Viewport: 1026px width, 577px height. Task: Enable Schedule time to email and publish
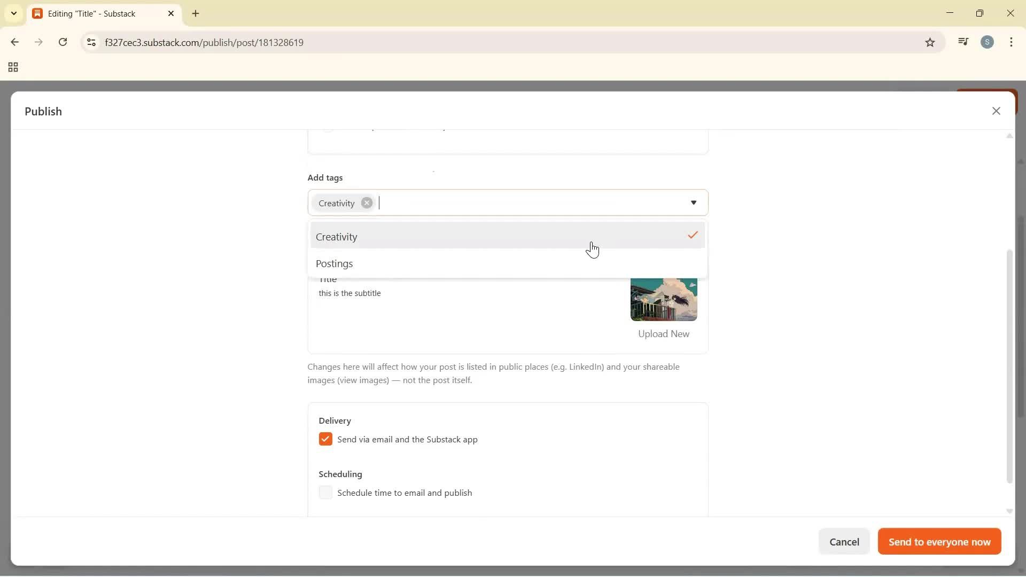pos(326,493)
